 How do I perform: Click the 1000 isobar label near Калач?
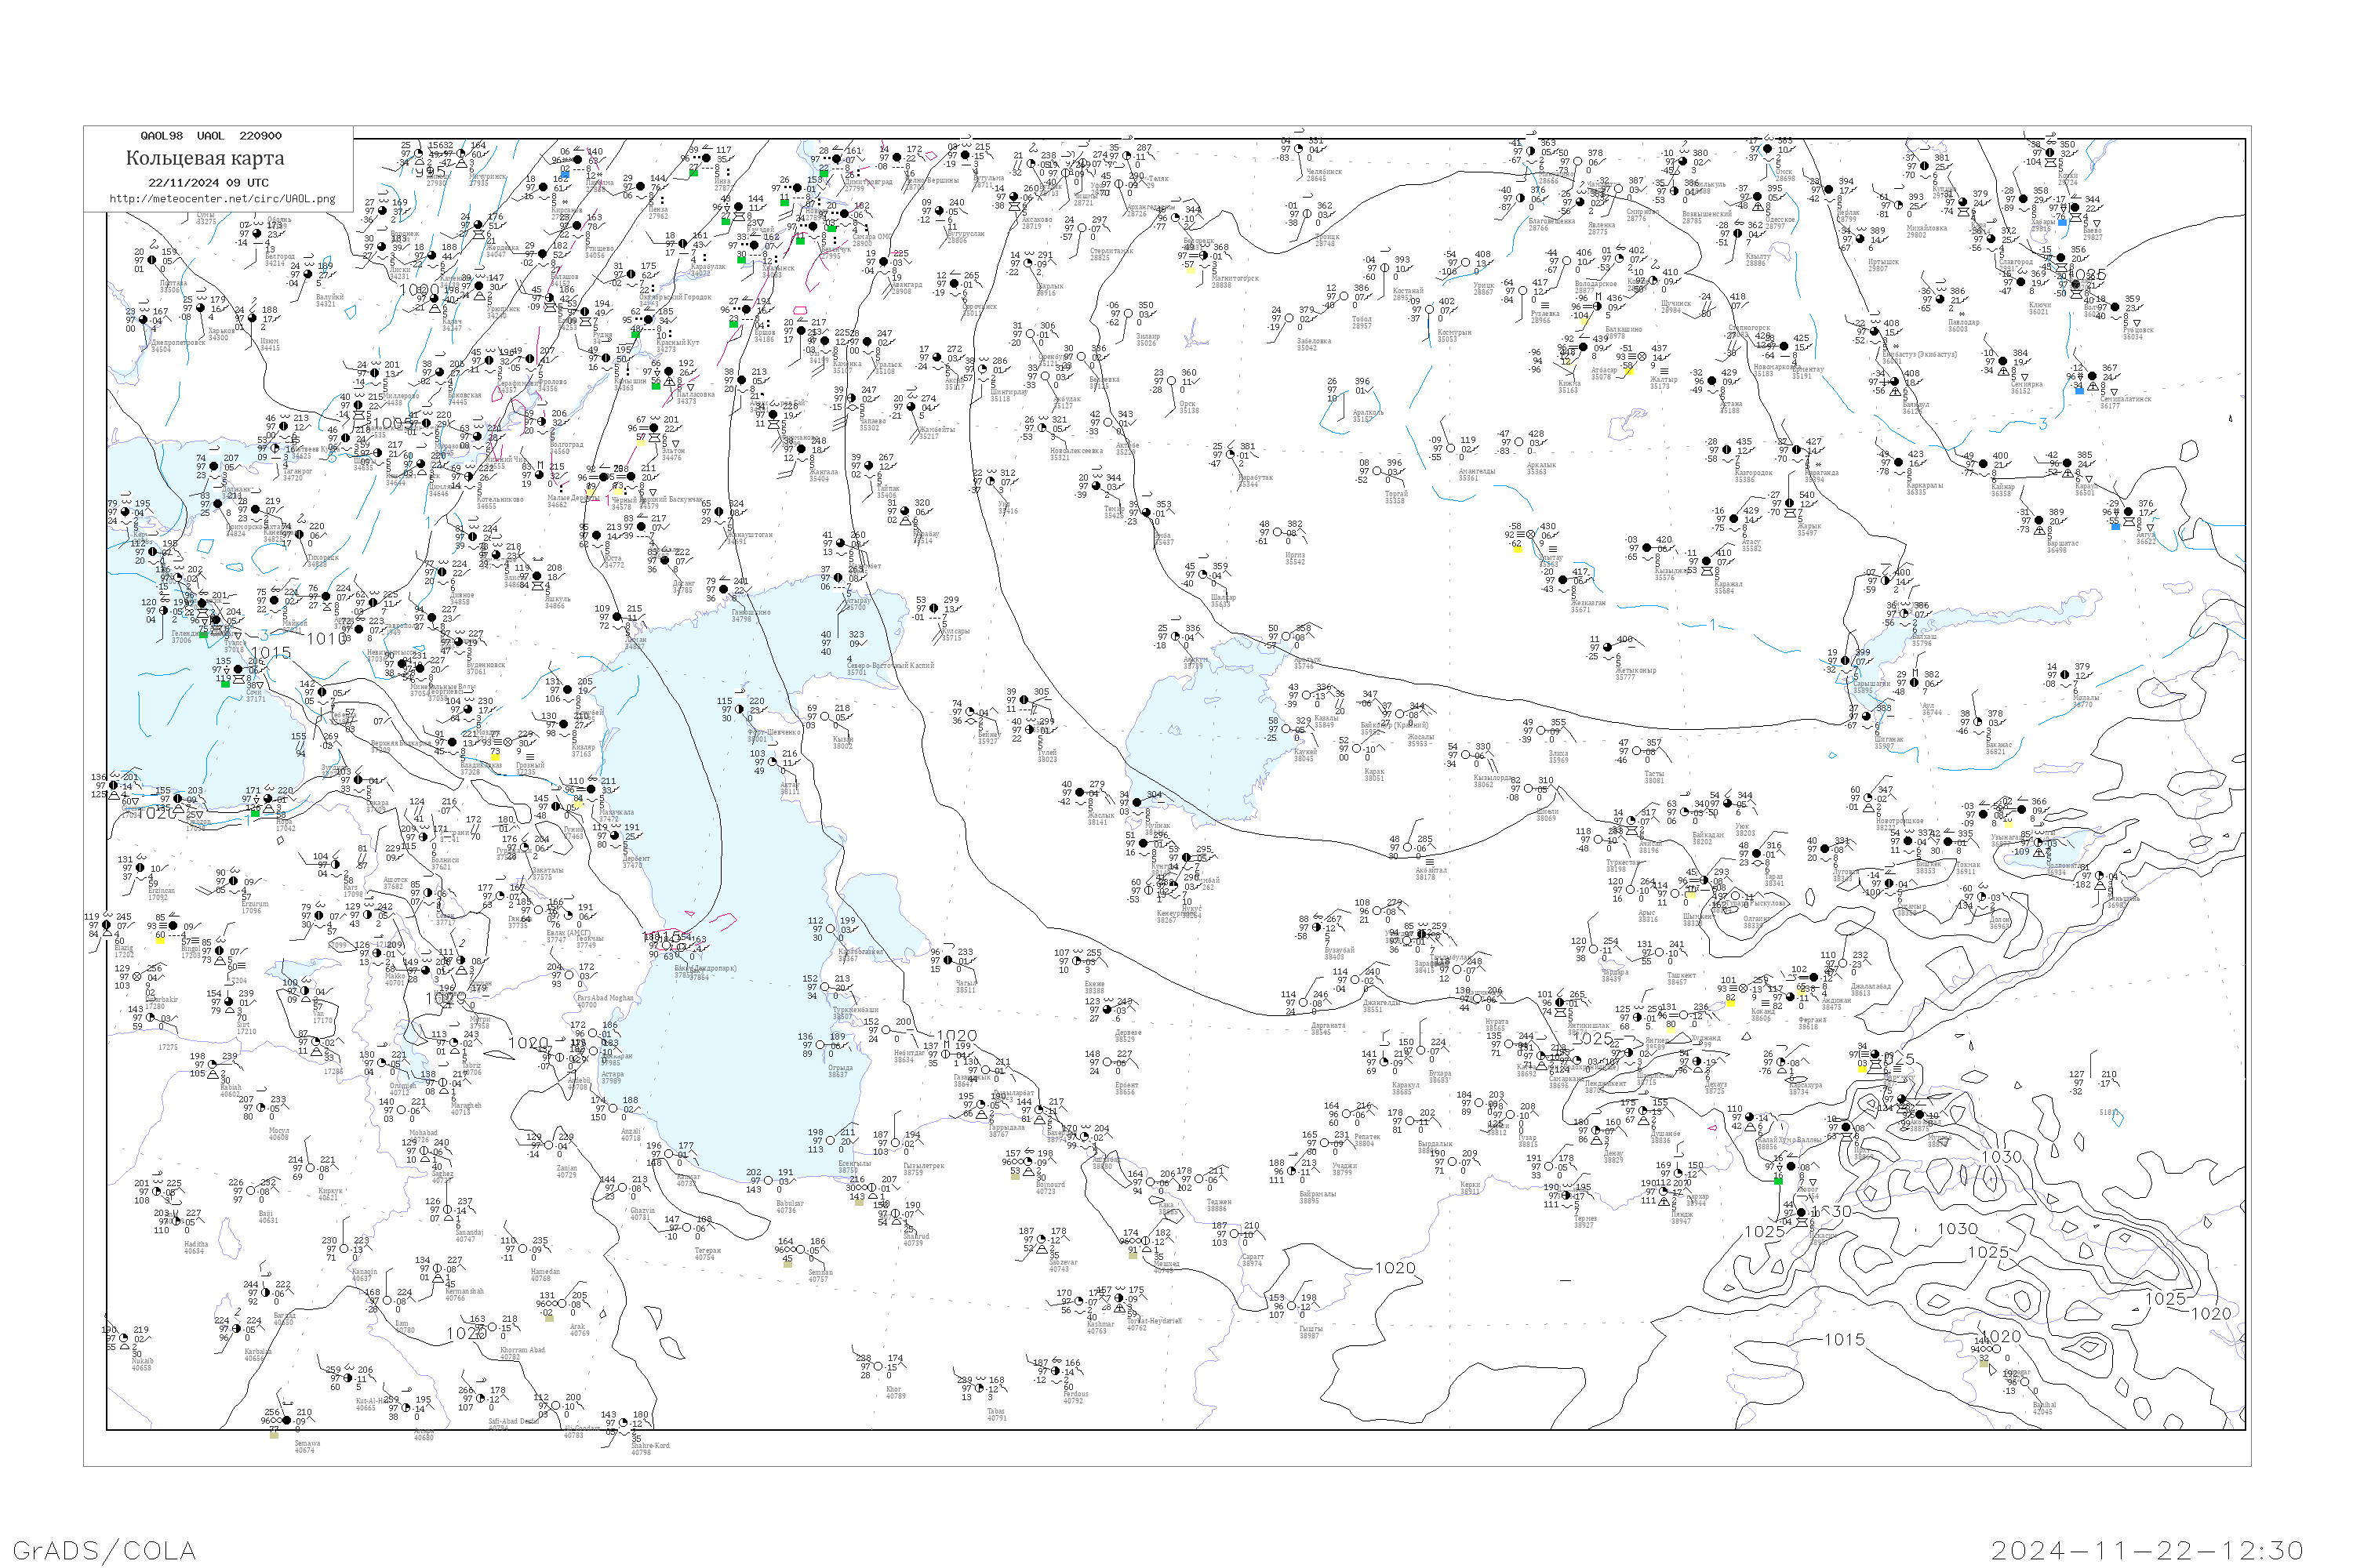pyautogui.click(x=419, y=290)
